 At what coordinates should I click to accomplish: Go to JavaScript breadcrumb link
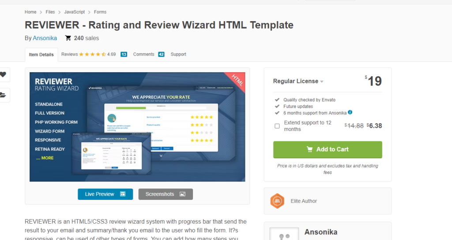pyautogui.click(x=74, y=12)
